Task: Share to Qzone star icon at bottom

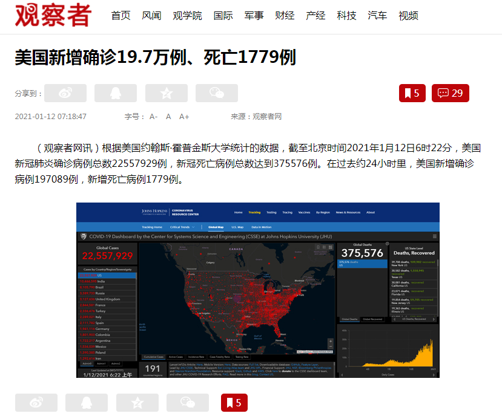Action: pyautogui.click(x=137, y=403)
